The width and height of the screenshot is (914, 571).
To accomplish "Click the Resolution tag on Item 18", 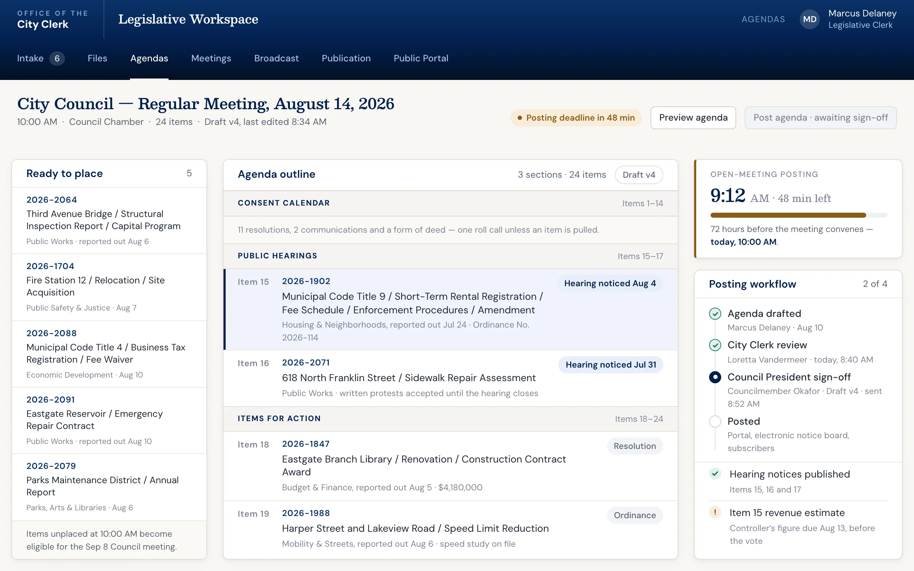I will pyautogui.click(x=635, y=446).
